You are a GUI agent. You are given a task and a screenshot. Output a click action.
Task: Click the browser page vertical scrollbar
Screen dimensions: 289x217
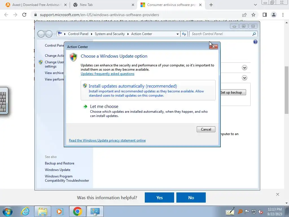coord(286,90)
